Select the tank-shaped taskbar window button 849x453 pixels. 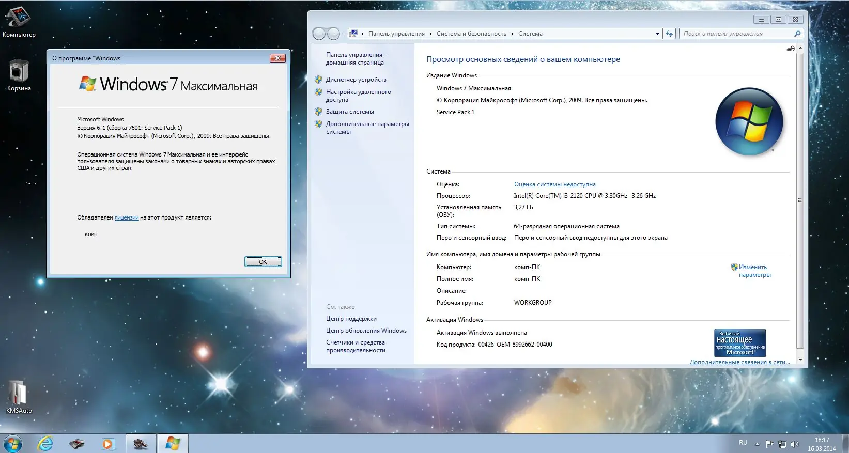141,444
